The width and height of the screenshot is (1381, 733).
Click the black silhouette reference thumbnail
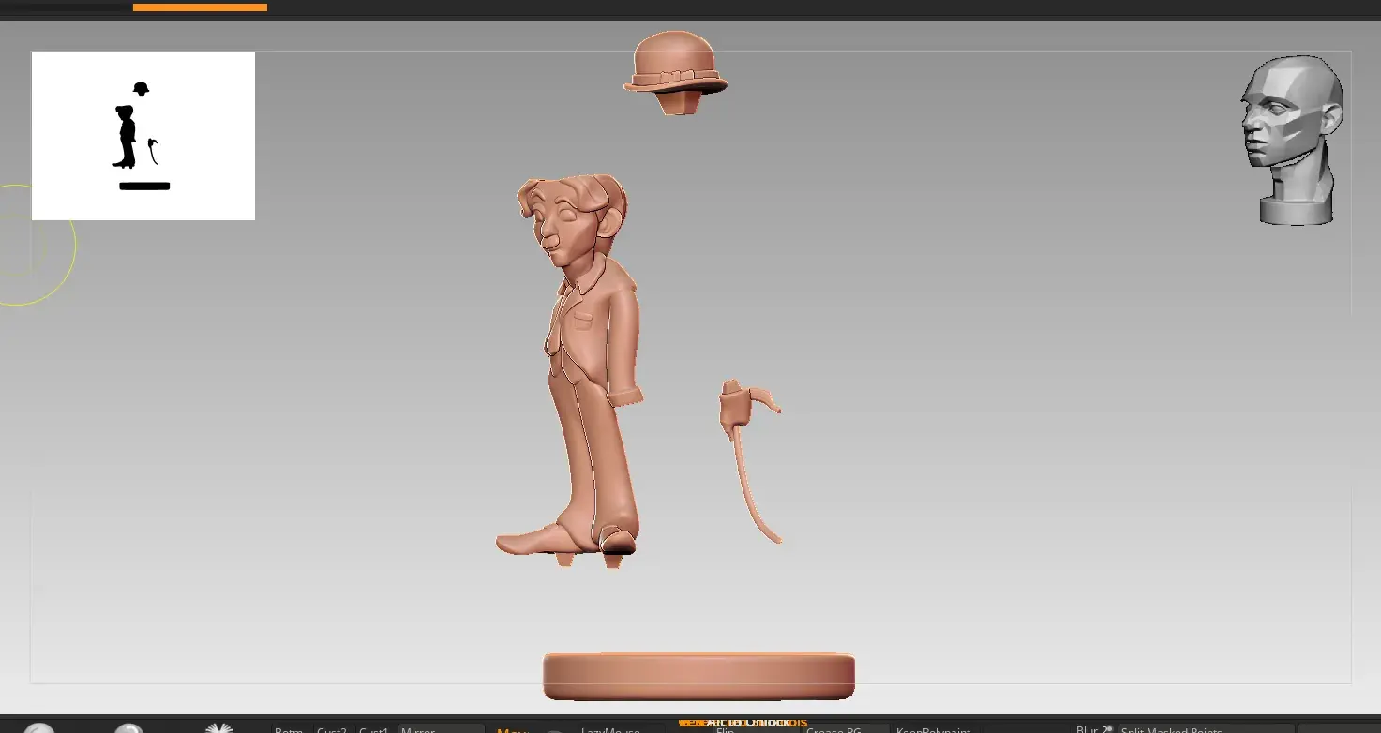(x=143, y=136)
